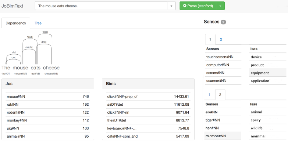Viewport: 288px width, 142px height.
Task: Open sense tab 1 in lower panel
Action: [209, 95]
